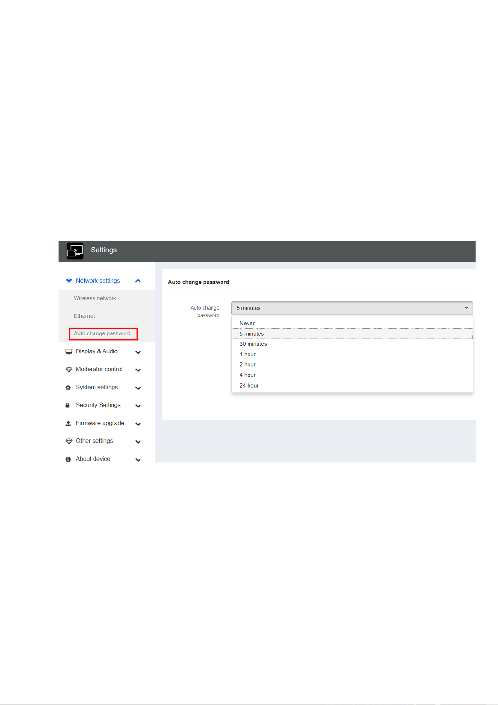Choose Never from the dropdown list
This screenshot has height=705, width=498.
point(352,323)
